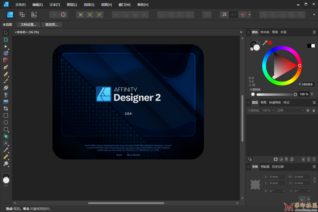The width and height of the screenshot is (318, 212).
Task: Open the 文件[F] menu
Action: click(x=20, y=5)
